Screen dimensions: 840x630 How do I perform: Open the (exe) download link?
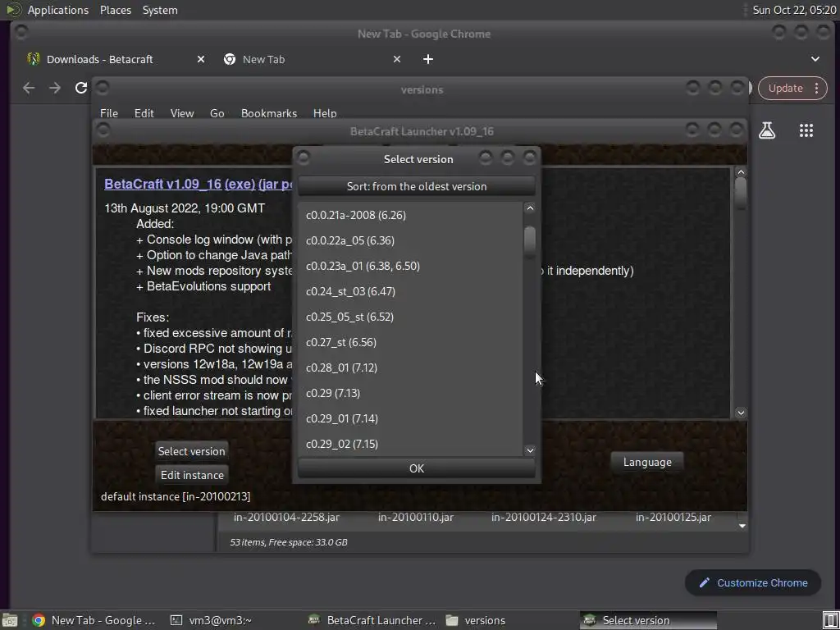240,184
